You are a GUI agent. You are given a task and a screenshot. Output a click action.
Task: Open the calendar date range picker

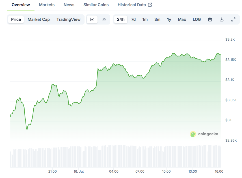[x=210, y=19]
